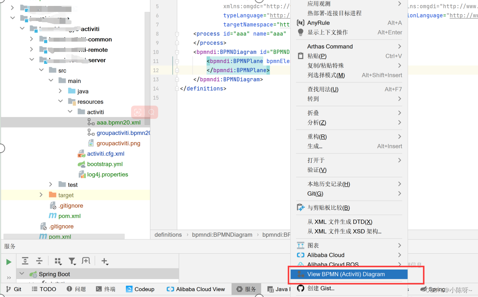Choose 查找用法(U) find usages
This screenshot has width=478, height=297.
pyautogui.click(x=349, y=89)
